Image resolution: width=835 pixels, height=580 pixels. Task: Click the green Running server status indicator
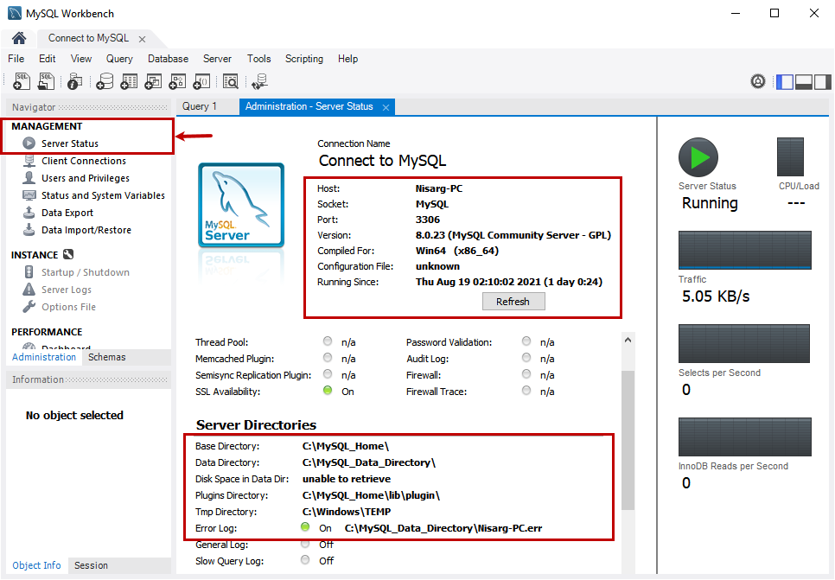[698, 157]
